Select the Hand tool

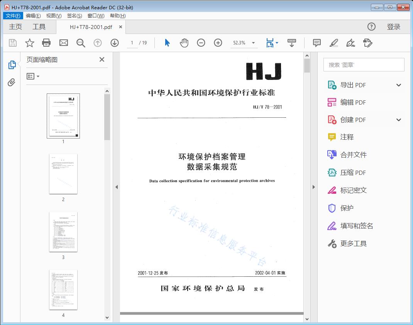[x=184, y=43]
